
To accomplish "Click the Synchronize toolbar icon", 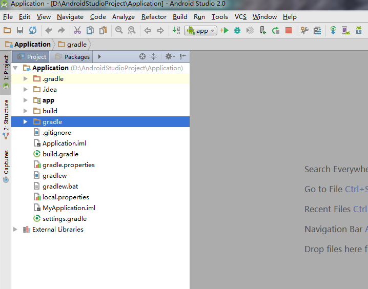I will 33,30.
